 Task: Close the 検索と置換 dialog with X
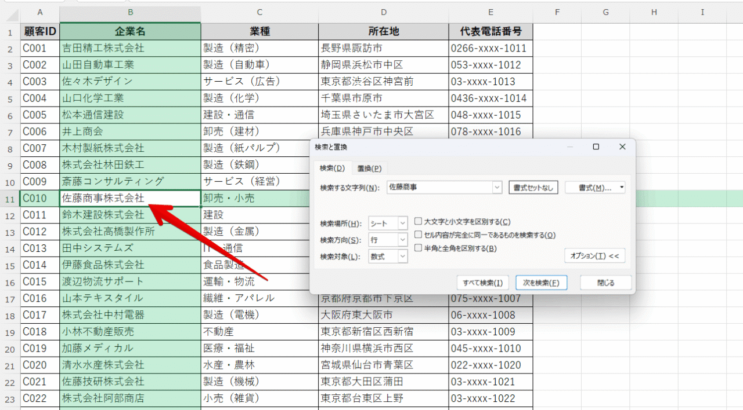point(622,147)
